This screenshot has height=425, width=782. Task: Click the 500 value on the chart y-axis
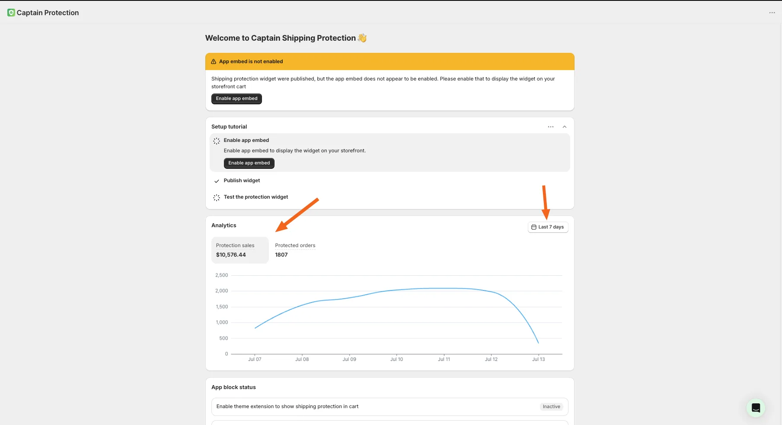[223, 338]
